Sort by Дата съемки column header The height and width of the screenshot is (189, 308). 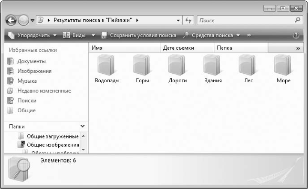(x=179, y=48)
